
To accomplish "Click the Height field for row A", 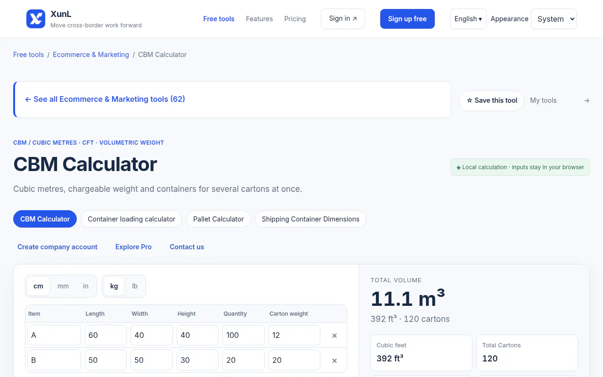I will pyautogui.click(x=197, y=335).
